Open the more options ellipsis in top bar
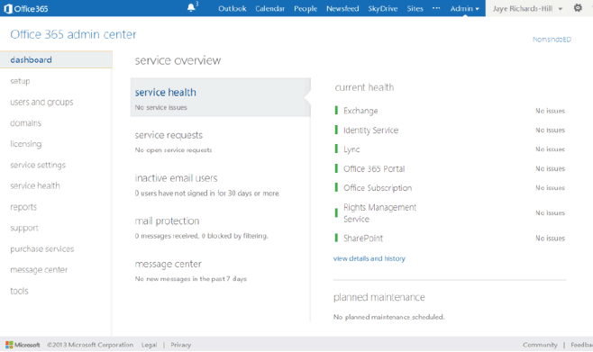 [x=436, y=8]
